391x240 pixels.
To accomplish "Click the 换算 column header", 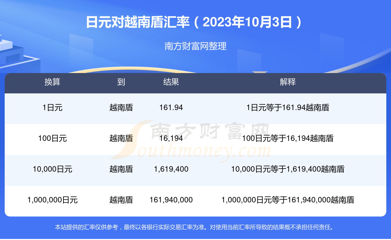I will click(52, 82).
